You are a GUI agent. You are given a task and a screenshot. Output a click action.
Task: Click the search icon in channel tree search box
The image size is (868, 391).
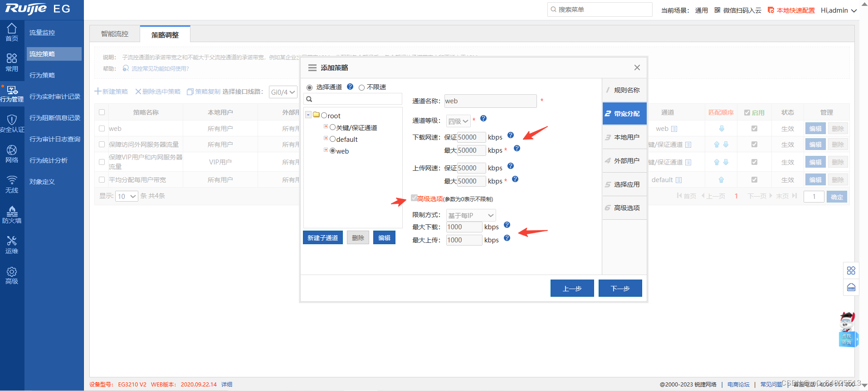[309, 99]
